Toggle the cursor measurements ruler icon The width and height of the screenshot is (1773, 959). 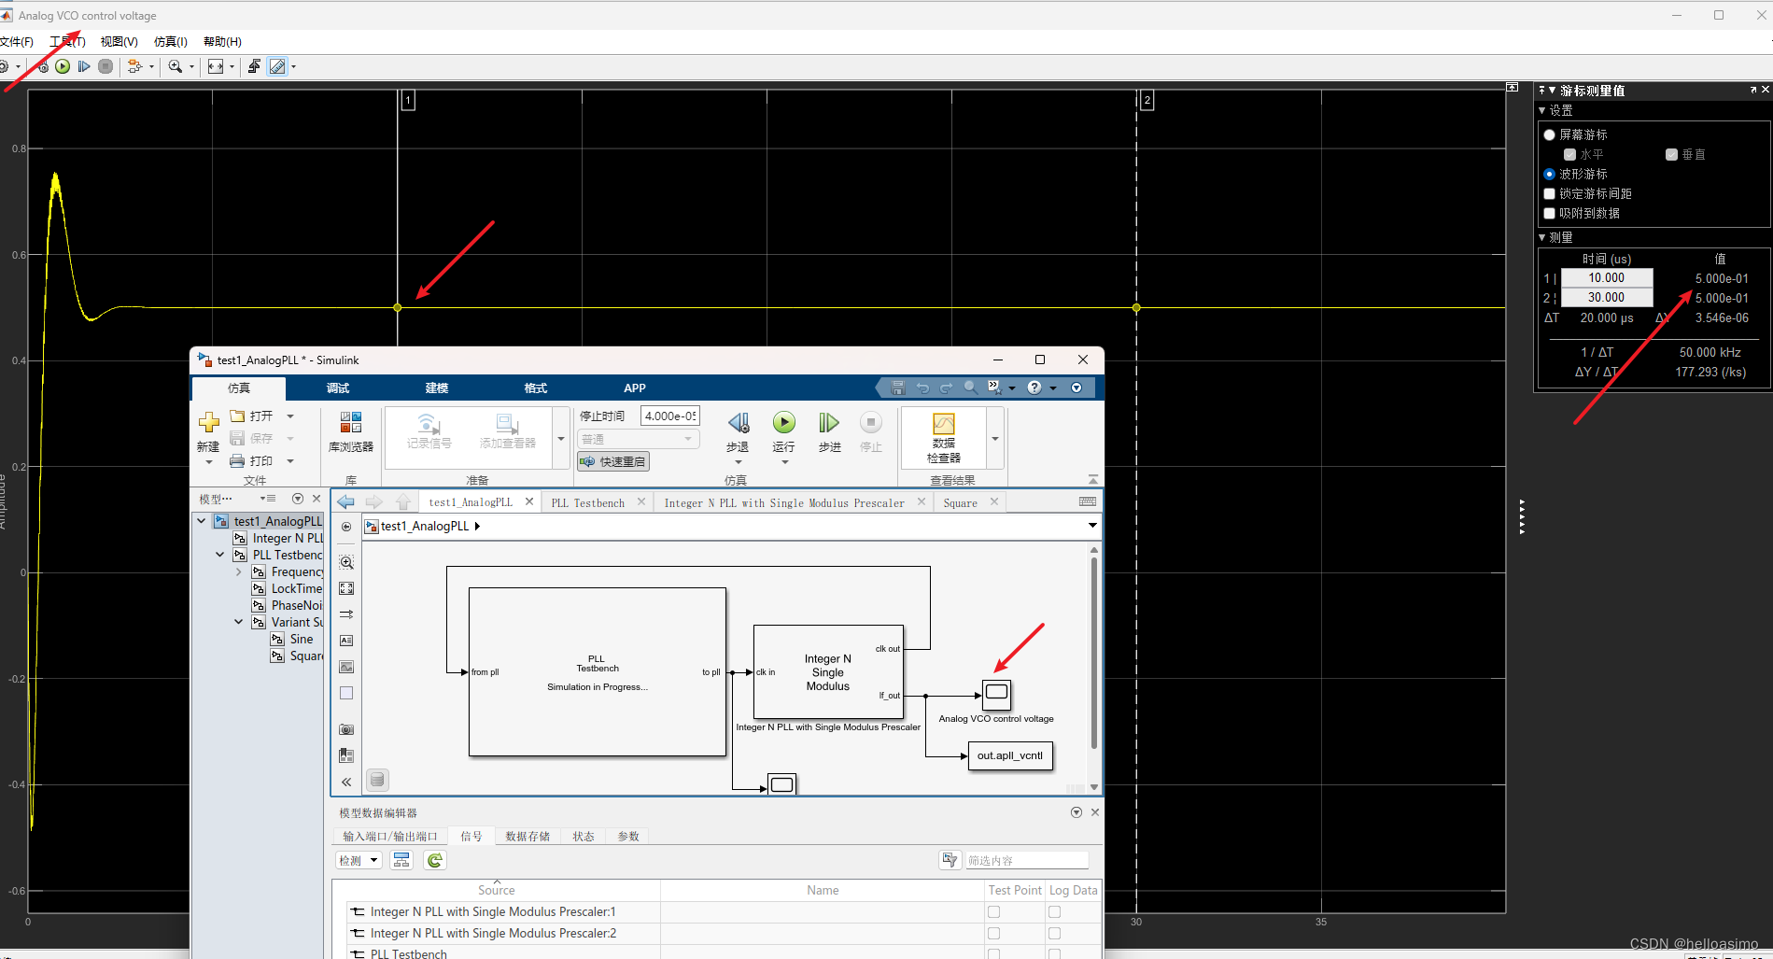pyautogui.click(x=277, y=66)
